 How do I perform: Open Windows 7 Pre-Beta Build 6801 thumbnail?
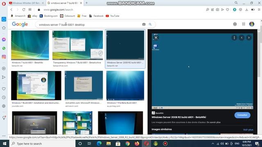click(125, 85)
